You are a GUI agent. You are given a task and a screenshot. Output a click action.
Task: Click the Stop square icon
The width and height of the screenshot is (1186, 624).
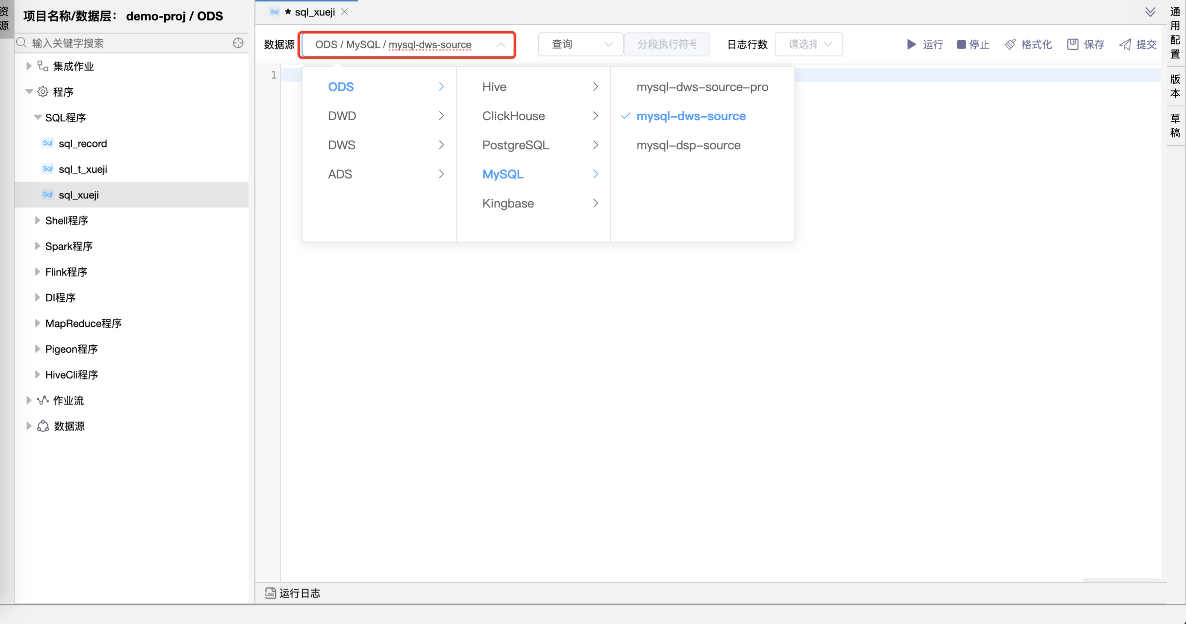point(961,44)
